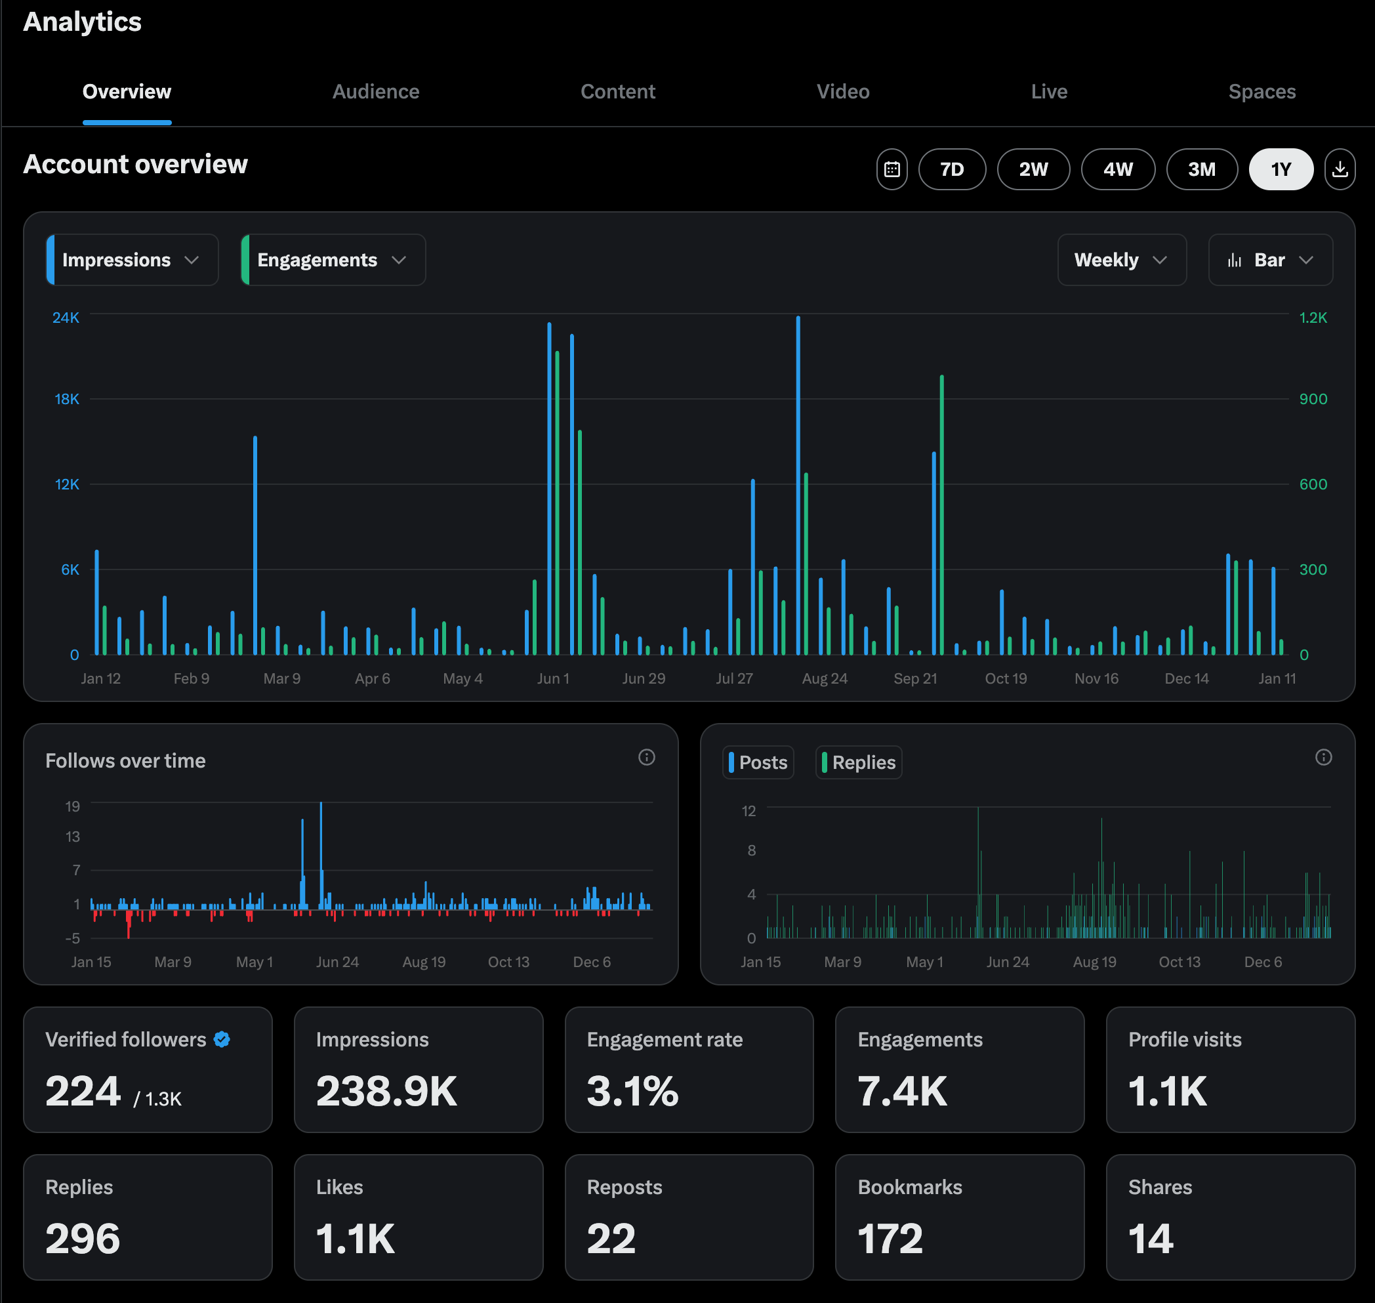Open the Engagements metric dropdown

(333, 260)
